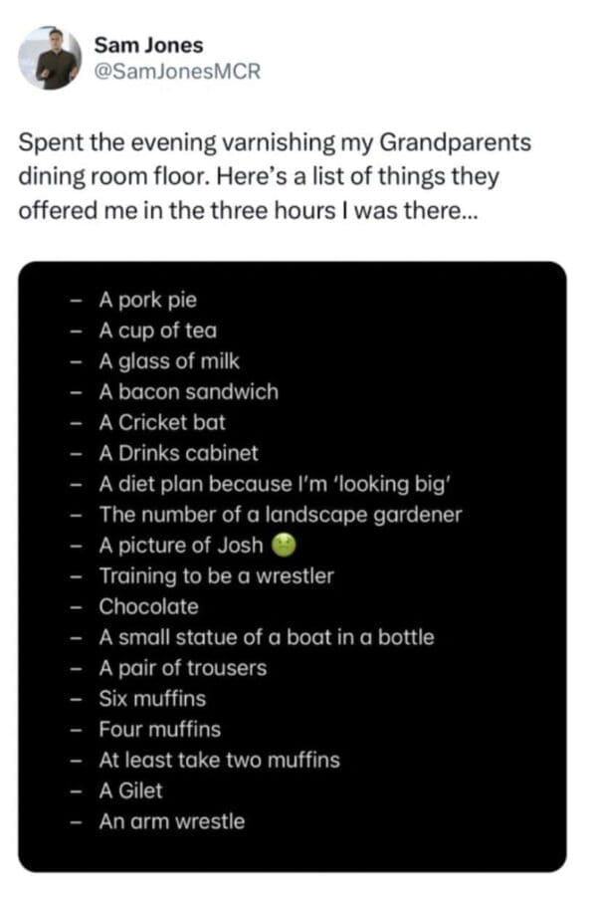Open the @SamJonesMCR handle link
This screenshot has height=900, width=597.
click(176, 73)
